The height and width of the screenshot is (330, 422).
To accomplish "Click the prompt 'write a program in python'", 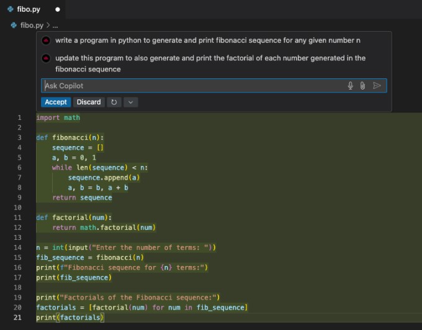I will point(208,40).
